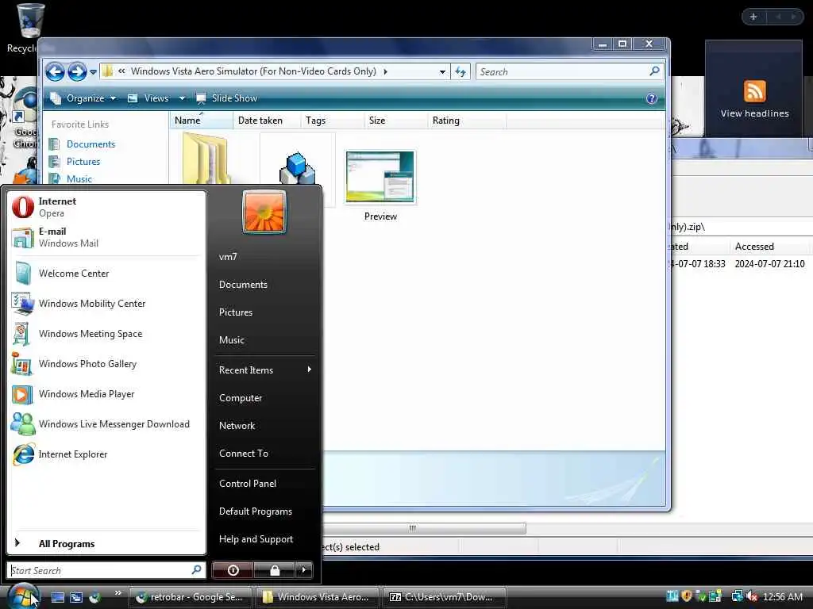This screenshot has height=609, width=813.
Task: Open Pictures in Explorer Favorite Links
Action: pos(83,162)
